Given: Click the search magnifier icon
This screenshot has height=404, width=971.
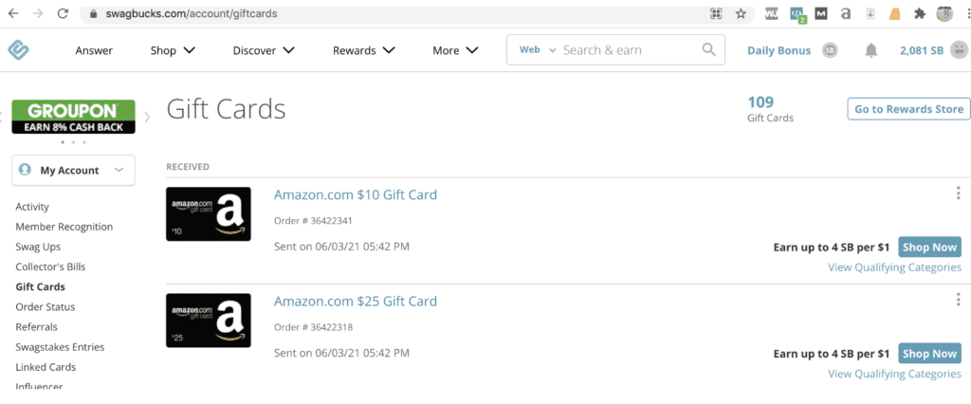Looking at the screenshot, I should tap(708, 50).
